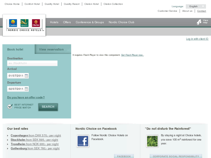The height and width of the screenshot is (158, 211).
Task: Focus the Destination input field
Action: pos(32,63)
